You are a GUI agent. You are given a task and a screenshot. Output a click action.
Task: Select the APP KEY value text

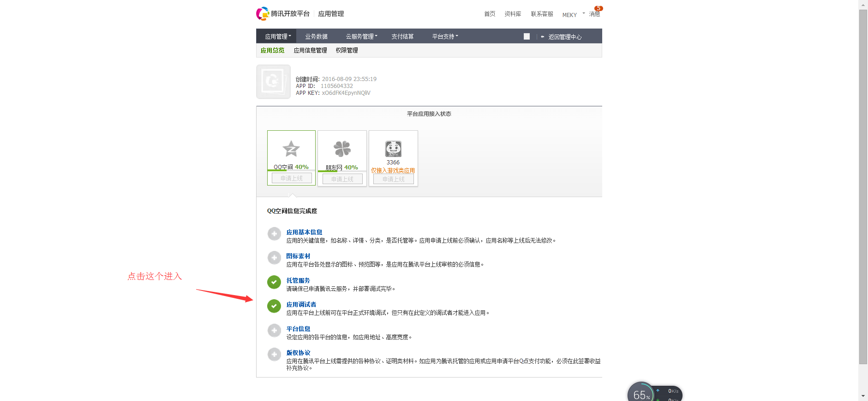pyautogui.click(x=346, y=93)
